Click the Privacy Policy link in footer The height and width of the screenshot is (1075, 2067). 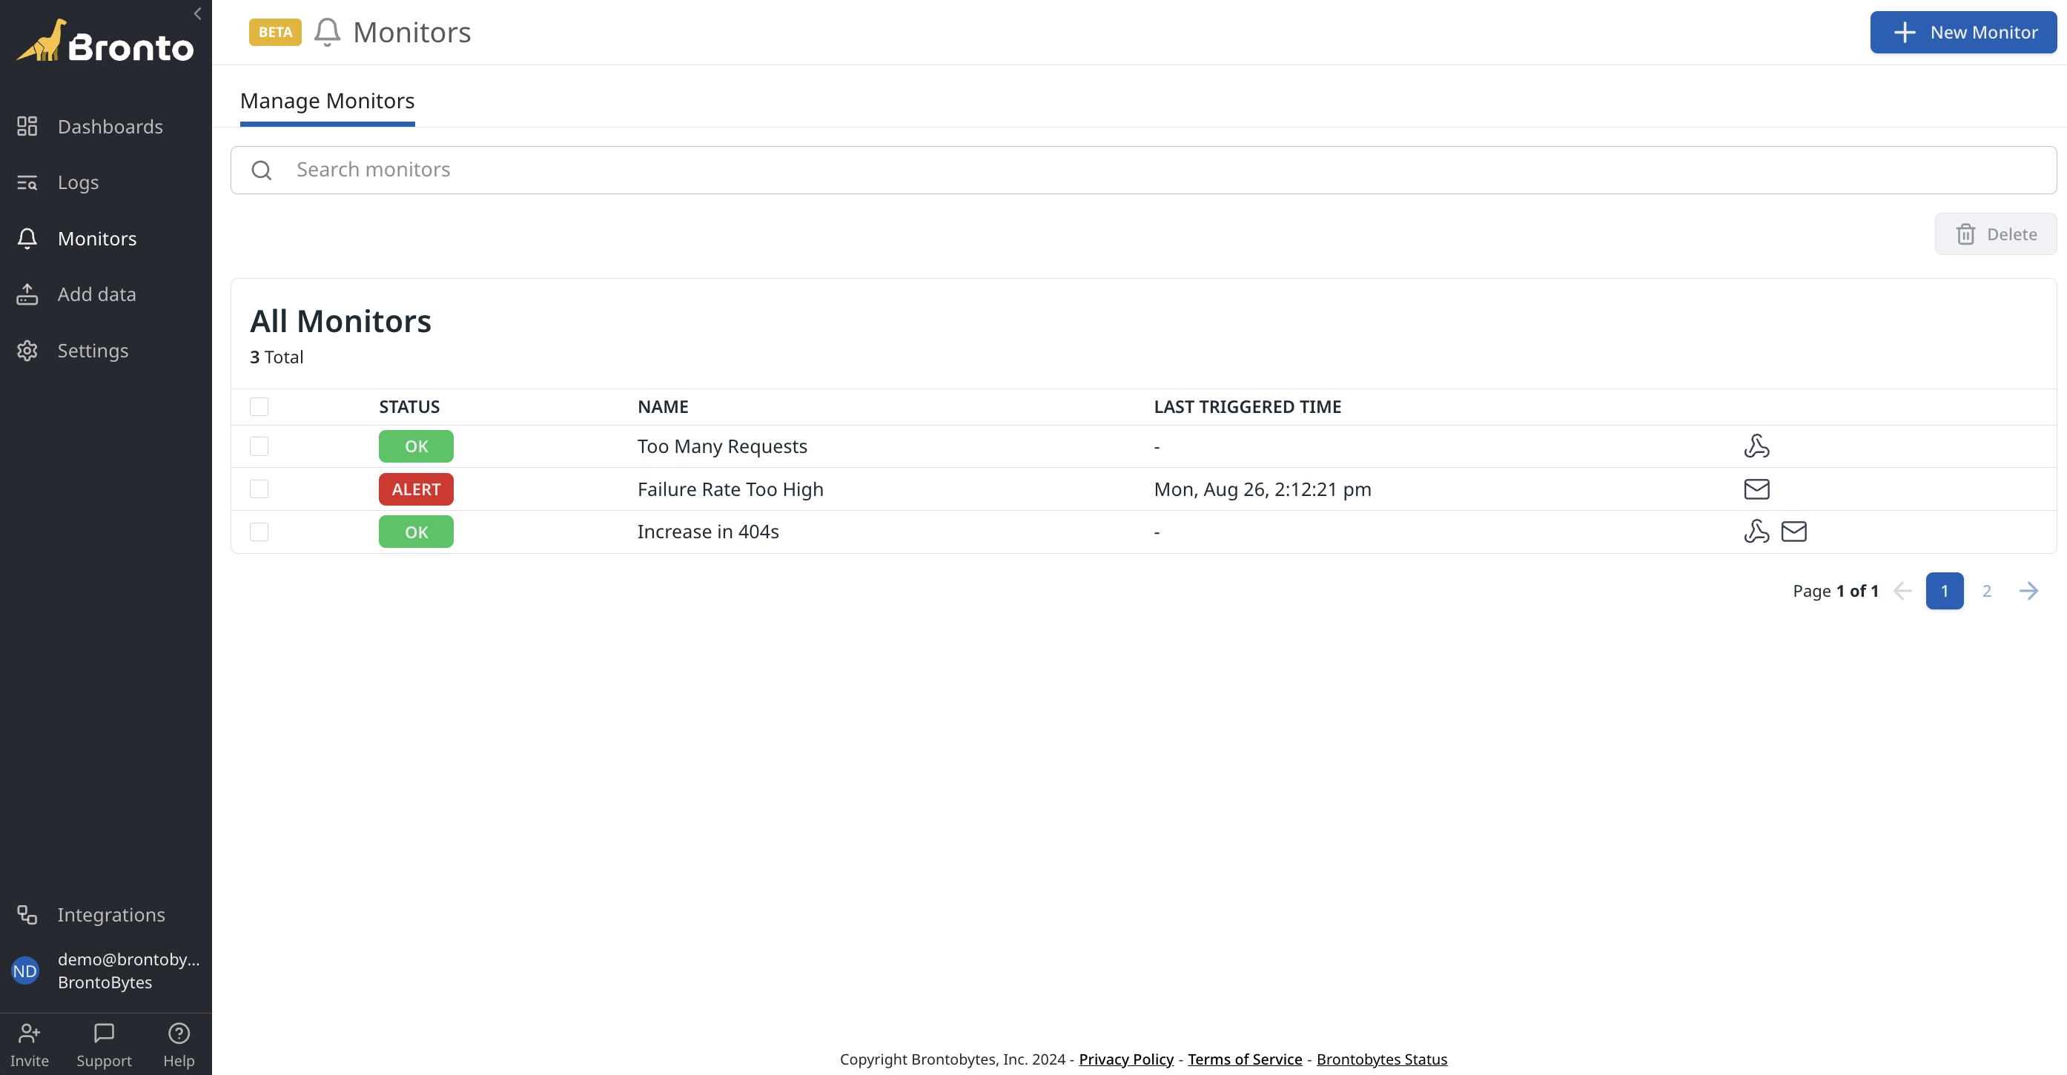tap(1125, 1059)
